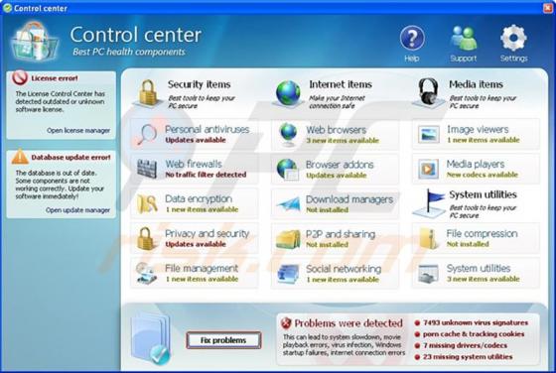Click the Media items headphones icon
The height and width of the screenshot is (373, 556).
[428, 92]
